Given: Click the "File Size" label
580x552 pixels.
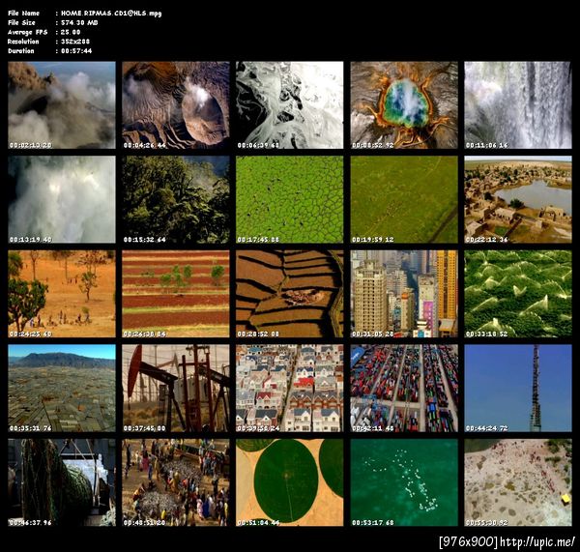Looking at the screenshot, I should 21,22.
